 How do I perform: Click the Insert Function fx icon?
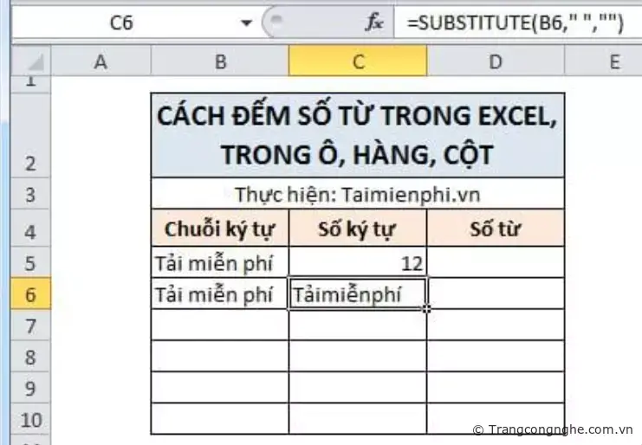pyautogui.click(x=373, y=23)
